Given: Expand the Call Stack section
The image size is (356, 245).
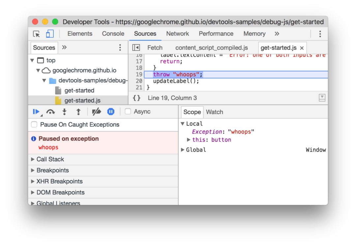Looking at the screenshot, I should pyautogui.click(x=50, y=159).
